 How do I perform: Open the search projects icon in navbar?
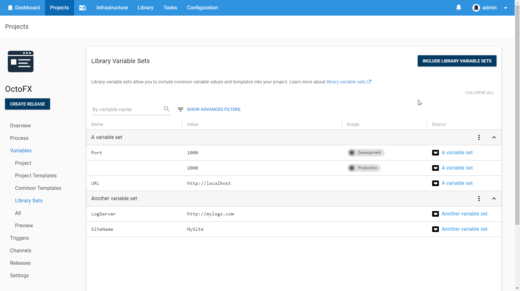(x=83, y=8)
